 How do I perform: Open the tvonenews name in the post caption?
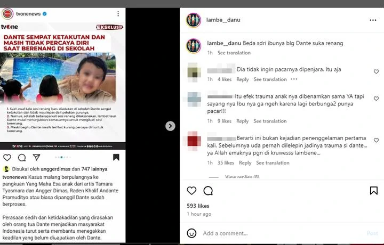15,177
